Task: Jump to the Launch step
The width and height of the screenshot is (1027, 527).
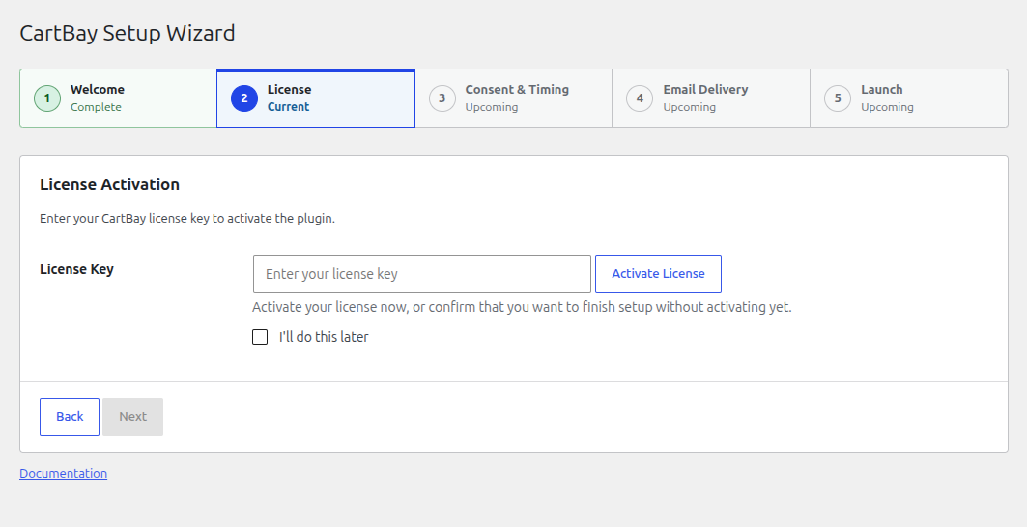Action: [x=909, y=98]
